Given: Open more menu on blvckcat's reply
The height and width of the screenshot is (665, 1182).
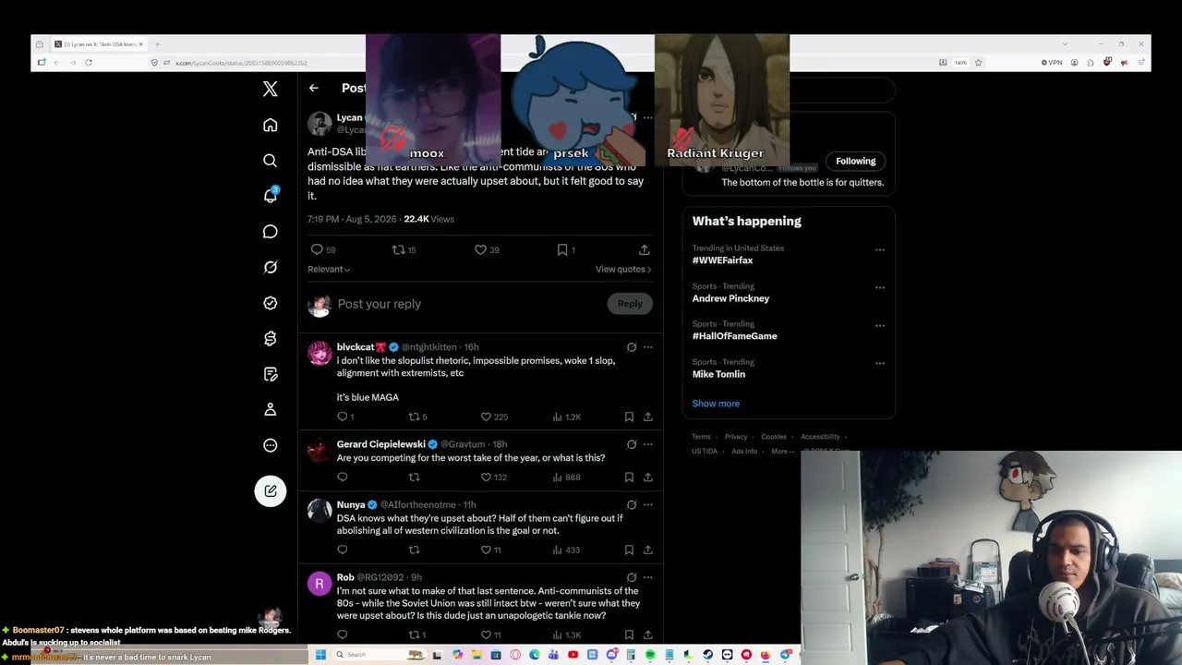Looking at the screenshot, I should [648, 347].
